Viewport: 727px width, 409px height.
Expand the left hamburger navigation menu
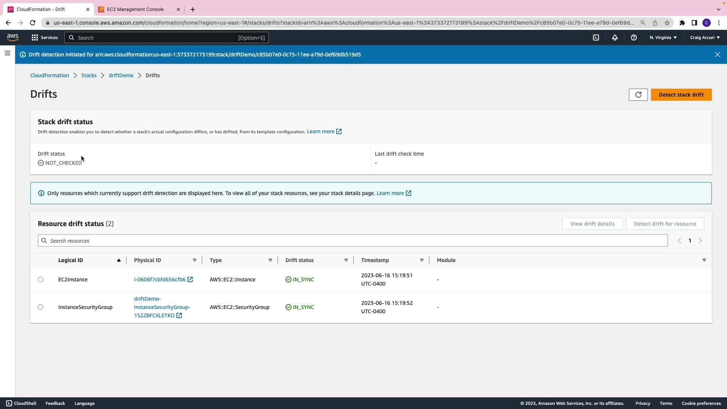pyautogui.click(x=7, y=53)
